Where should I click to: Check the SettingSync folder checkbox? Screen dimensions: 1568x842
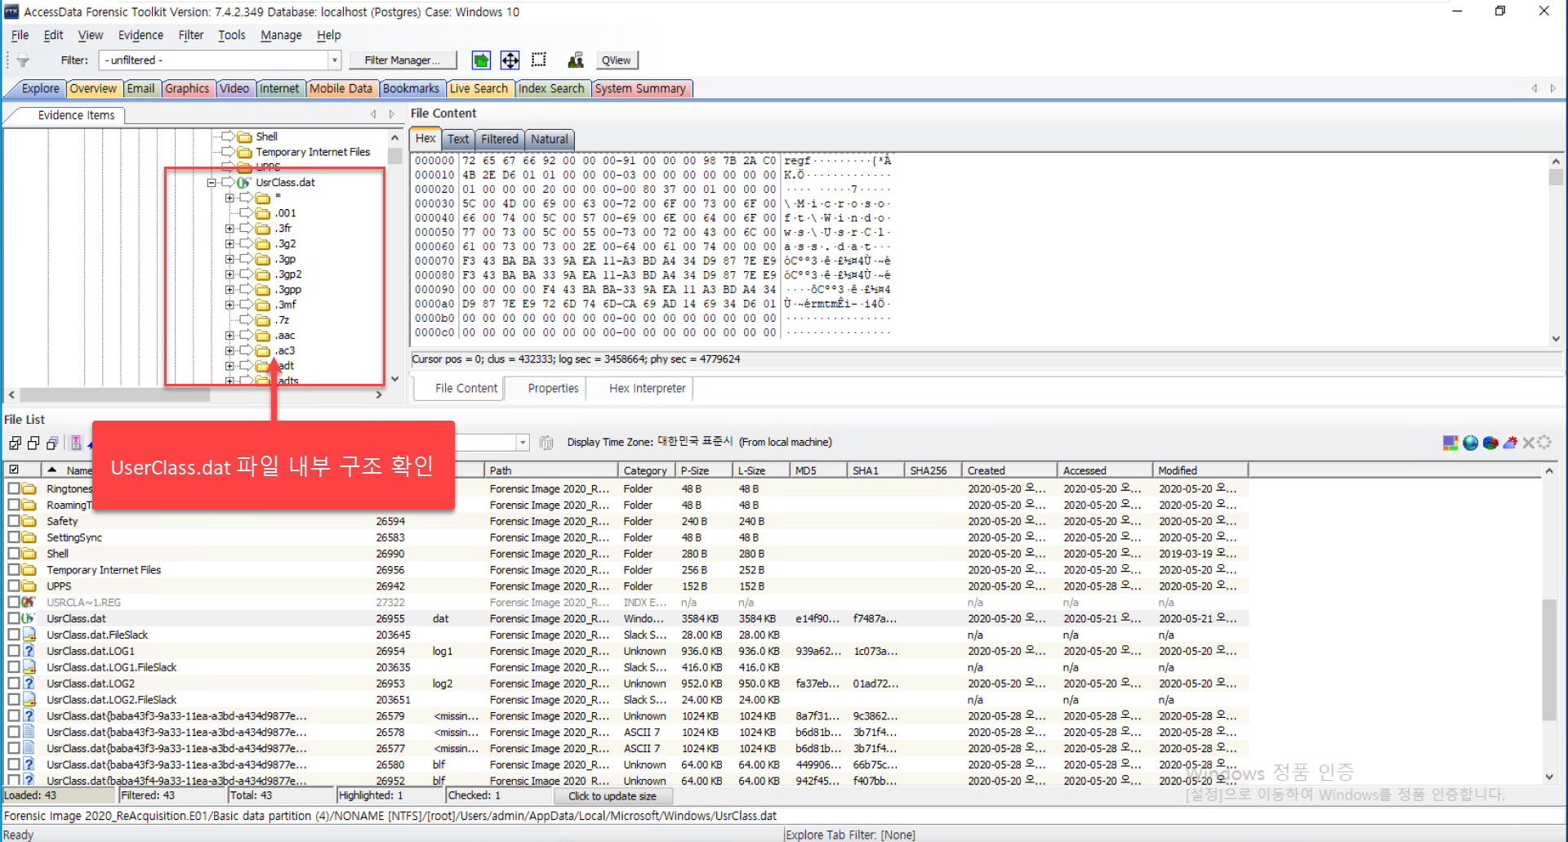[14, 537]
